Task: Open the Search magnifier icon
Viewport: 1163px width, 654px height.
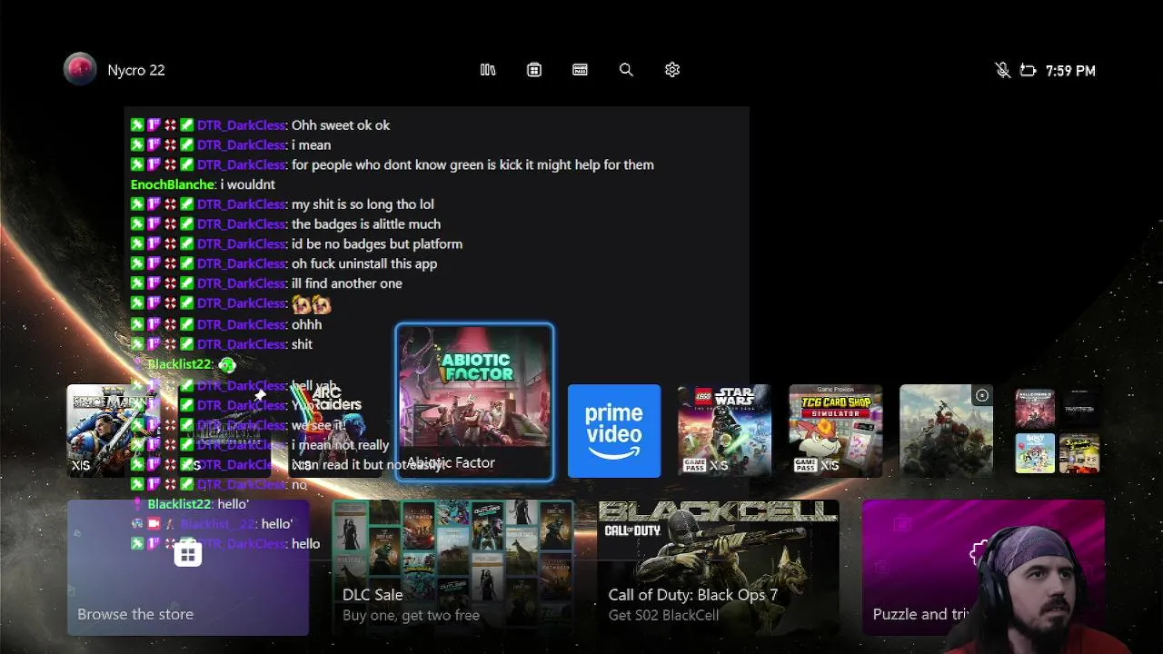Action: pyautogui.click(x=626, y=70)
